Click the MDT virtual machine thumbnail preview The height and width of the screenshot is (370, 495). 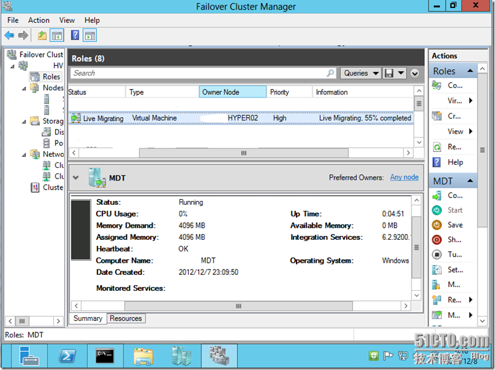point(81,230)
